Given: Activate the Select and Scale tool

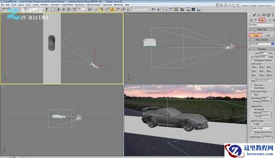Looking at the screenshot, I should tap(74, 10).
